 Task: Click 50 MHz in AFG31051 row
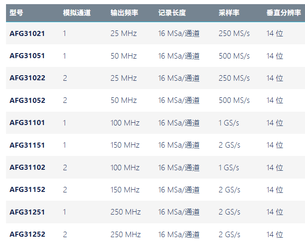[124, 56]
